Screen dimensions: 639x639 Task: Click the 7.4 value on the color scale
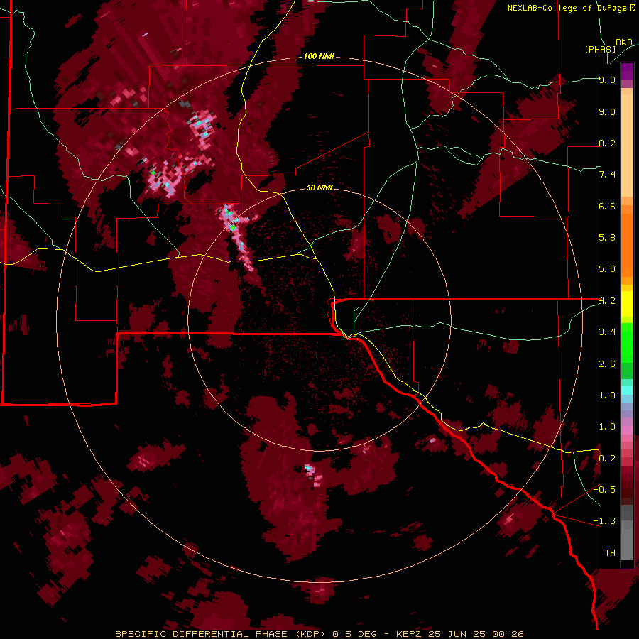(607, 175)
